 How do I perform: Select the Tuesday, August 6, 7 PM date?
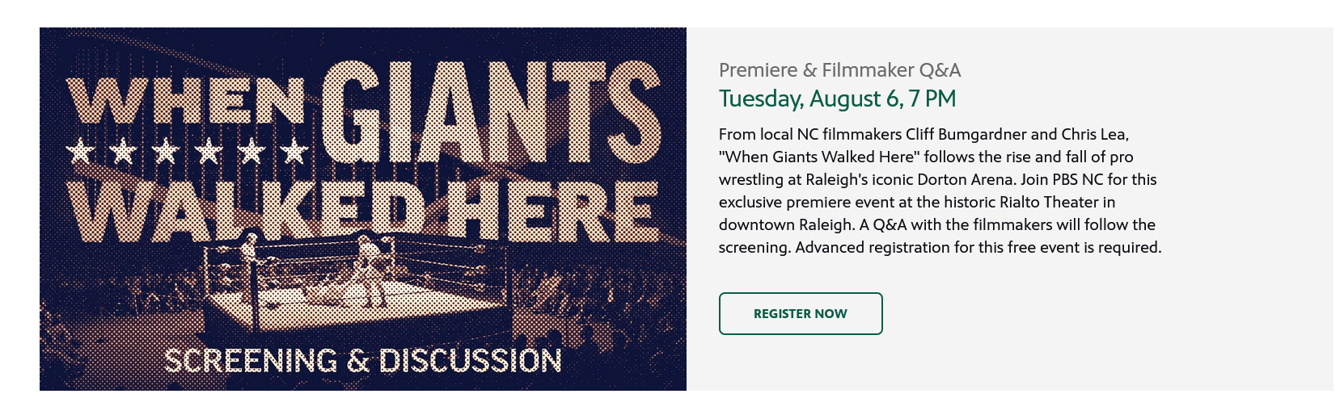coord(837,98)
